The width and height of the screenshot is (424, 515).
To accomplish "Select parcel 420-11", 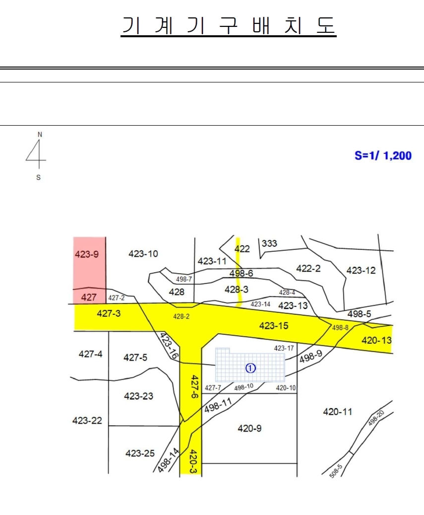I will 337,412.
